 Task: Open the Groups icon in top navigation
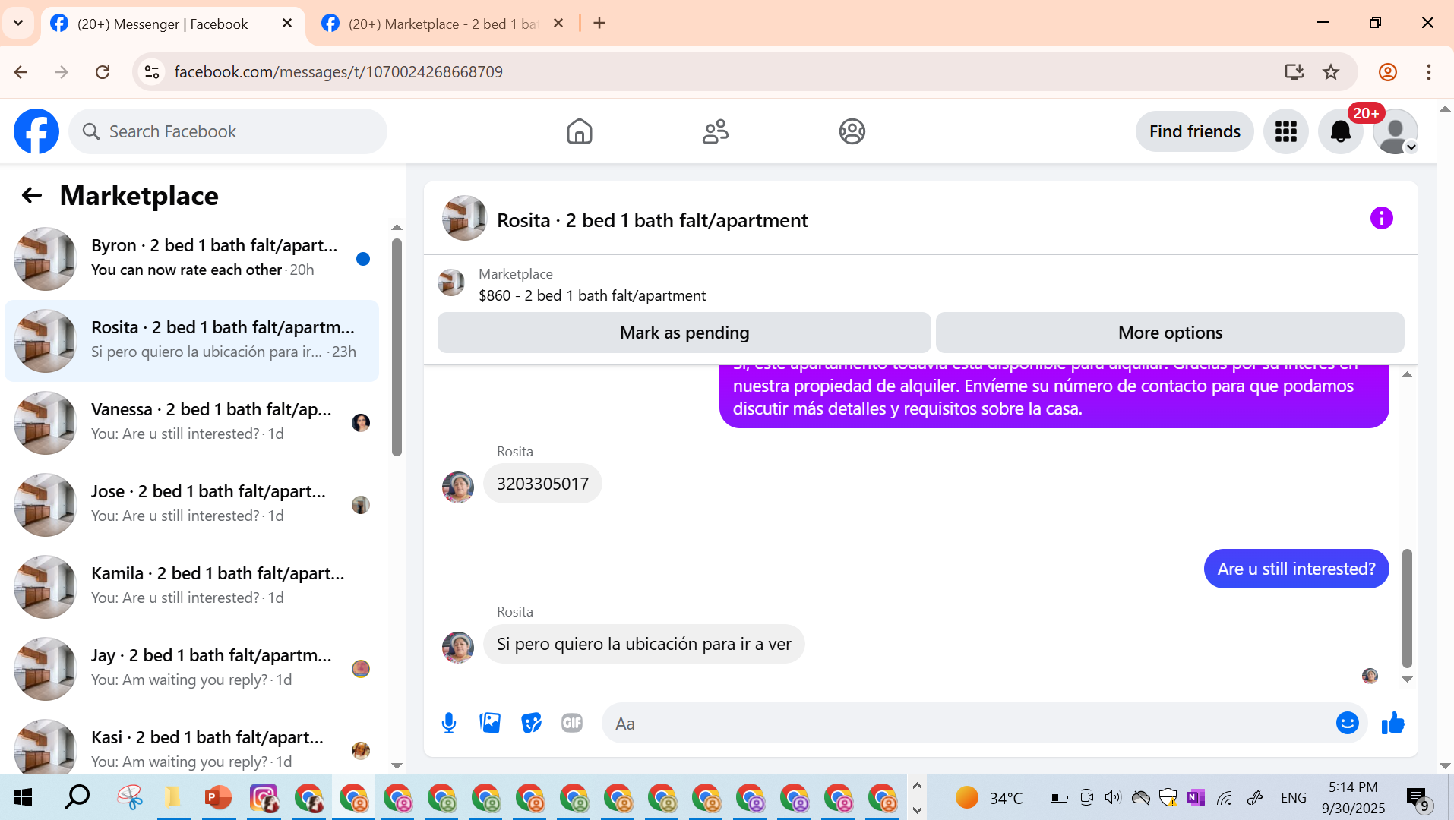(x=852, y=131)
